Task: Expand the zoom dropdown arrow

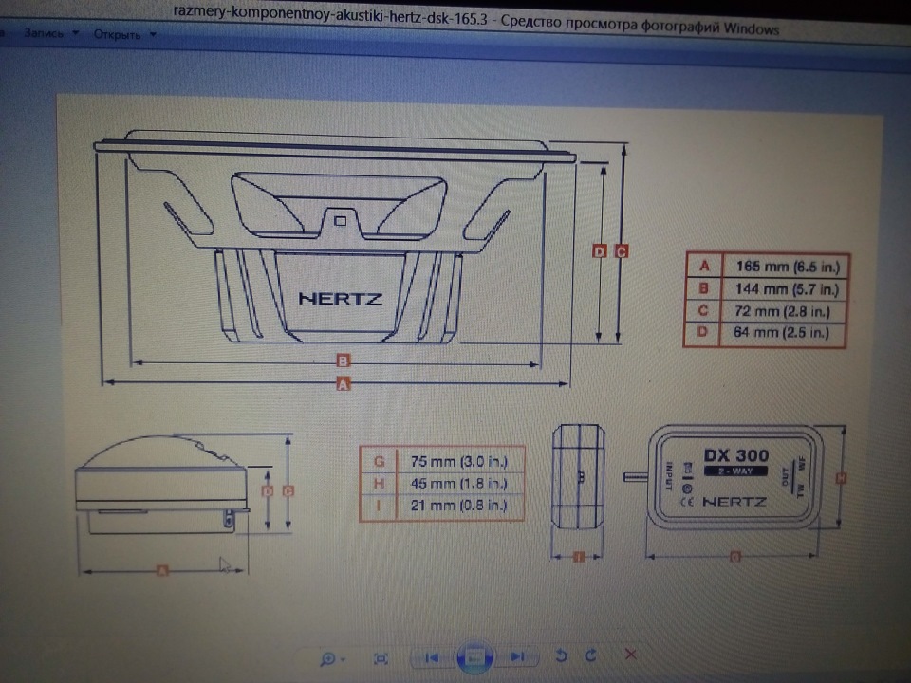Action: 343,659
